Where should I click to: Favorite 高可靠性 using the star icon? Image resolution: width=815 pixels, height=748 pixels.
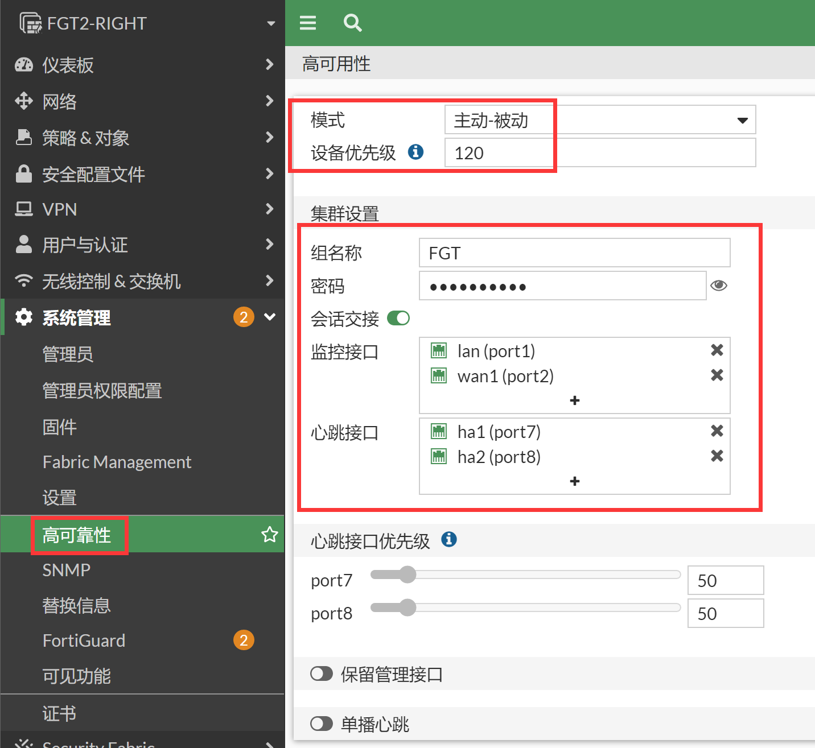point(269,535)
